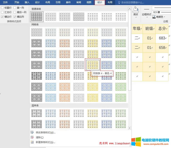171x148 pixels.
Task: Enable the 最后一列 last column checkbox
Action: coord(15,12)
